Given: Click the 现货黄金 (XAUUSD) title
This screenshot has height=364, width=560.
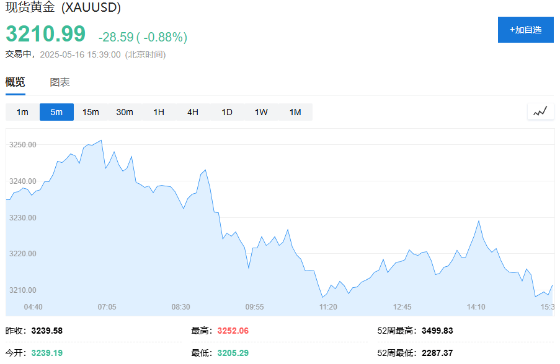Looking at the screenshot, I should (63, 8).
